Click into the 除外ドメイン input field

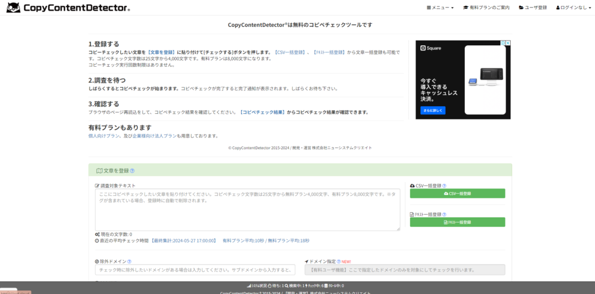point(195,270)
